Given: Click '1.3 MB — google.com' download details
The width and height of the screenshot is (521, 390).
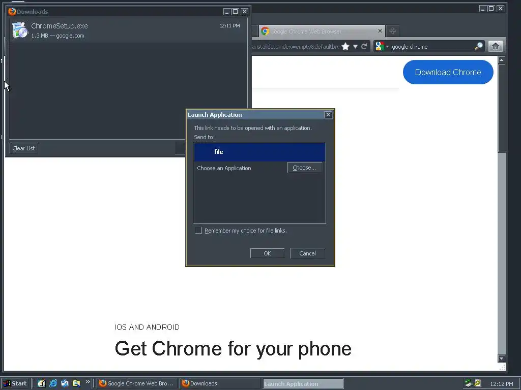Looking at the screenshot, I should (x=57, y=36).
